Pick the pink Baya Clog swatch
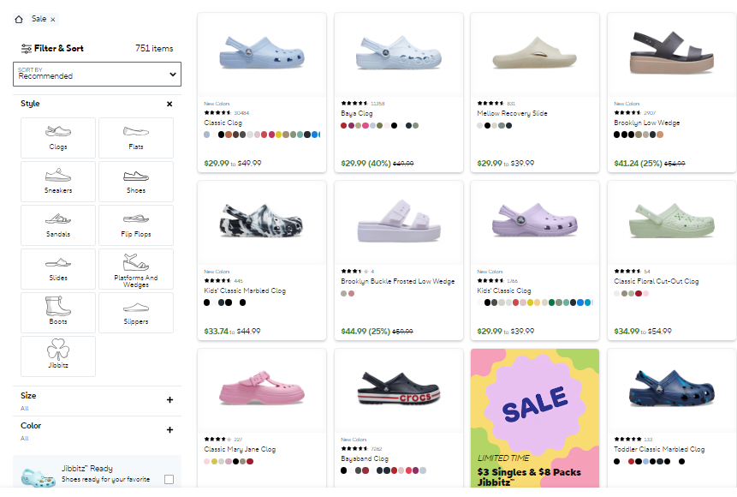737x497 pixels. 366,126
